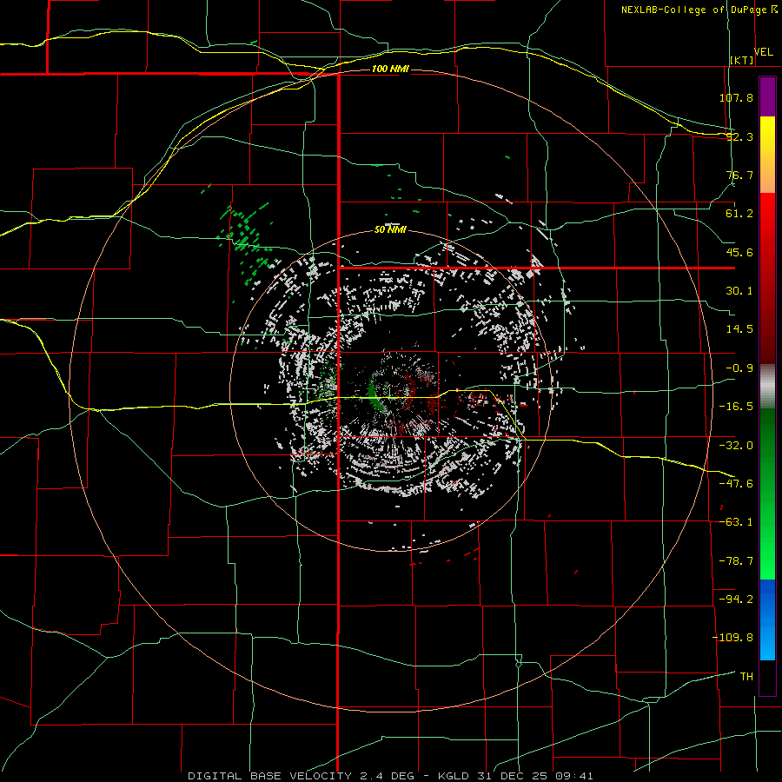Click the 100 NMI range ring label
This screenshot has width=782, height=782.
(x=390, y=69)
